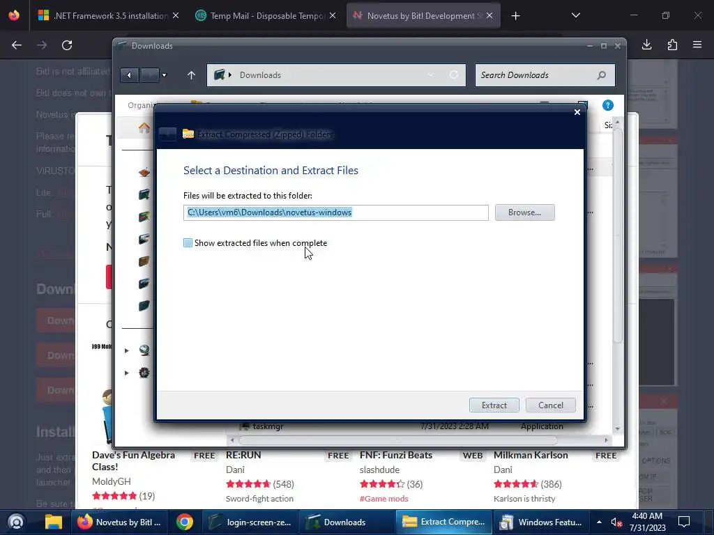The image size is (714, 535).
Task: Click the clock showing 4:40 AM
Action: coord(647,522)
